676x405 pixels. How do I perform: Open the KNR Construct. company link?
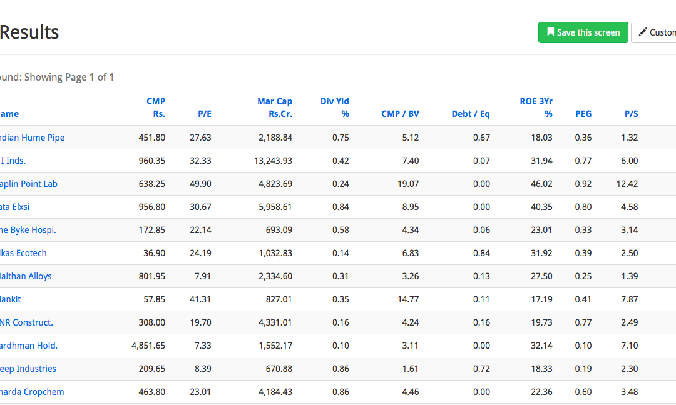tap(26, 322)
